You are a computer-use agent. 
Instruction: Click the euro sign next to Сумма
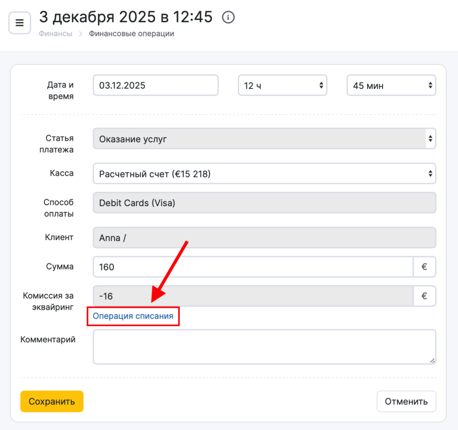coord(424,267)
